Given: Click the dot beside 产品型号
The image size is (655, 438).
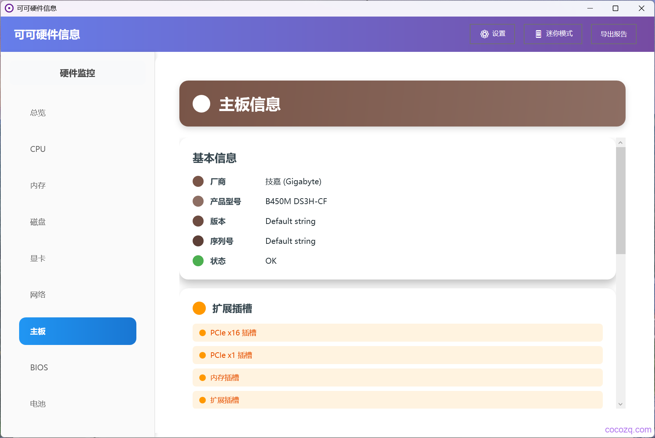Looking at the screenshot, I should (x=198, y=201).
